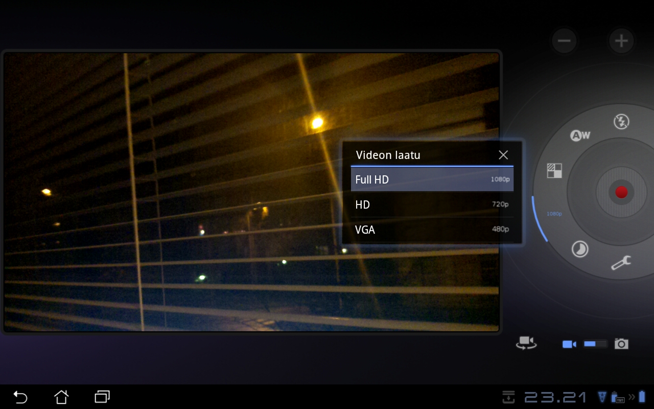Open the time-lapse interval clock icon
Viewport: 654px width, 409px height.
pyautogui.click(x=580, y=249)
